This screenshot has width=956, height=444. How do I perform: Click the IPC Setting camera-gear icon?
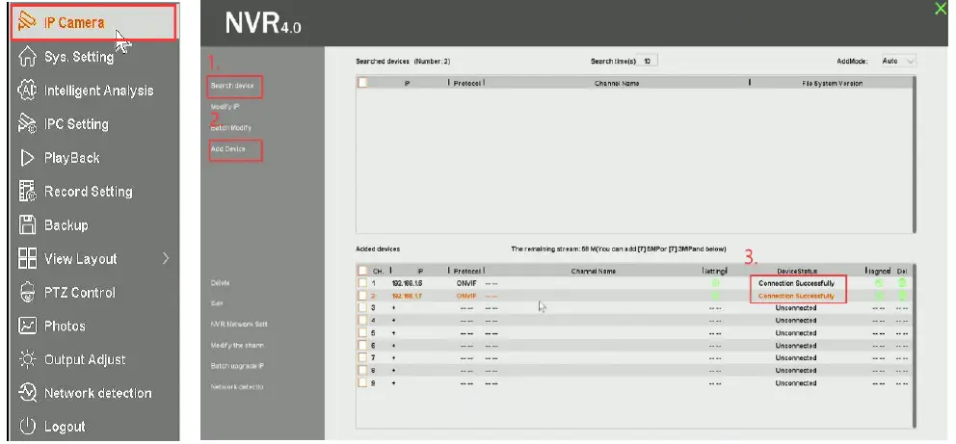[27, 123]
